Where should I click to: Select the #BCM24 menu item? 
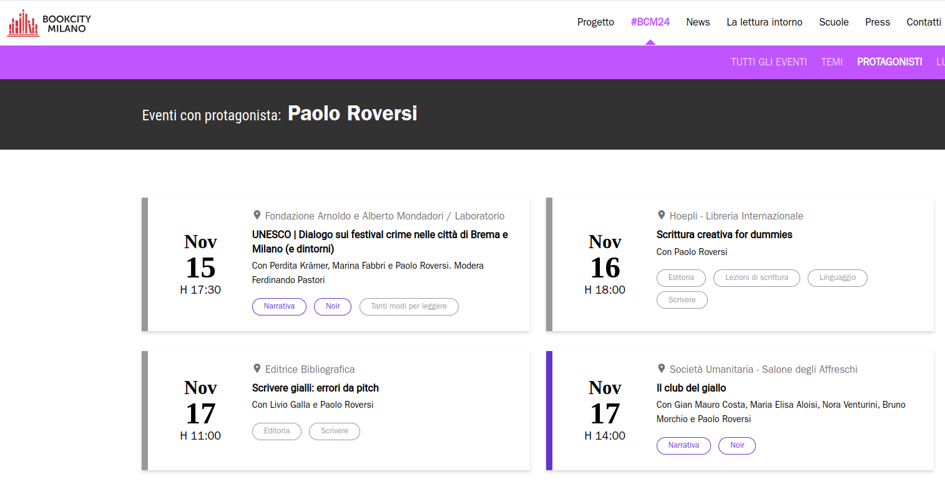[x=650, y=22]
